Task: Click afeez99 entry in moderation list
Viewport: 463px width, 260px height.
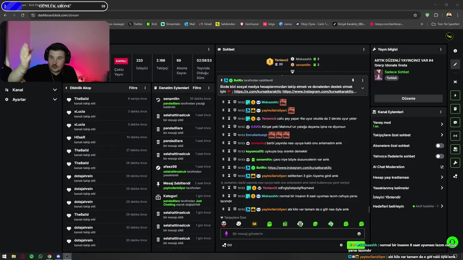Action: pos(183,171)
